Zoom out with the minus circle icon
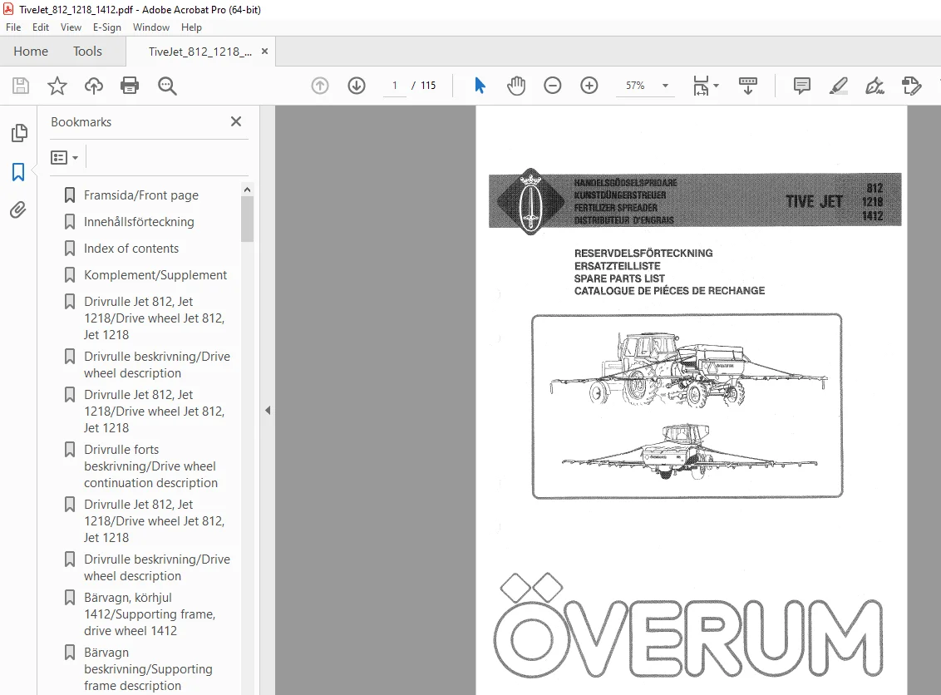 pyautogui.click(x=552, y=86)
